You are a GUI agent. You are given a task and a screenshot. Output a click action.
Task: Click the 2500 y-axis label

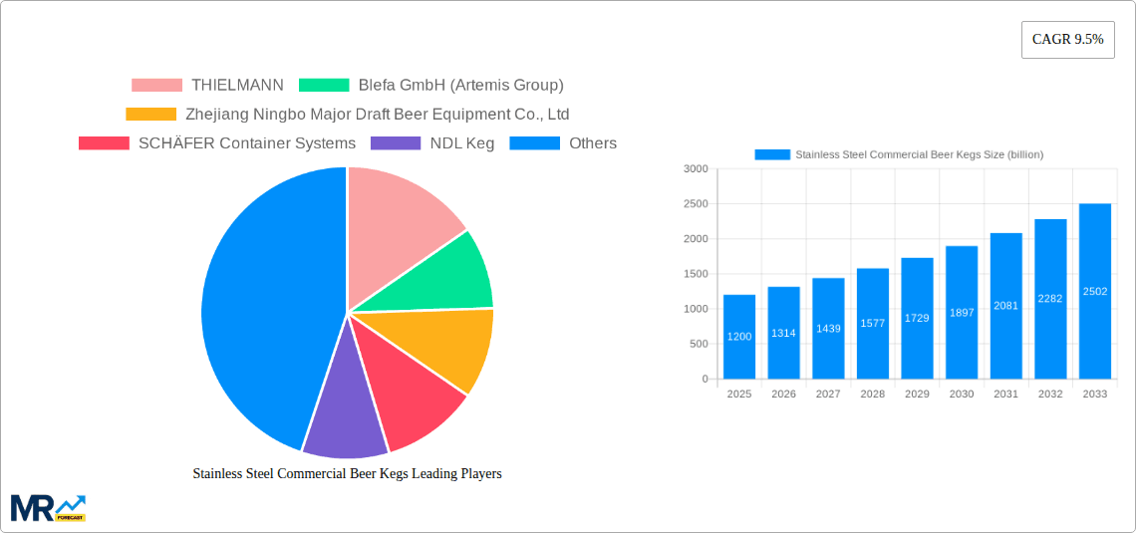[x=696, y=203]
